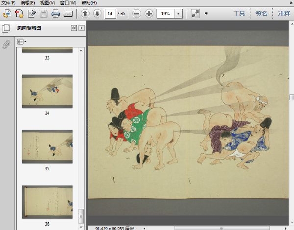This screenshot has width=294, height=230.
Task: Click the create PDF icon
Action: [19, 14]
